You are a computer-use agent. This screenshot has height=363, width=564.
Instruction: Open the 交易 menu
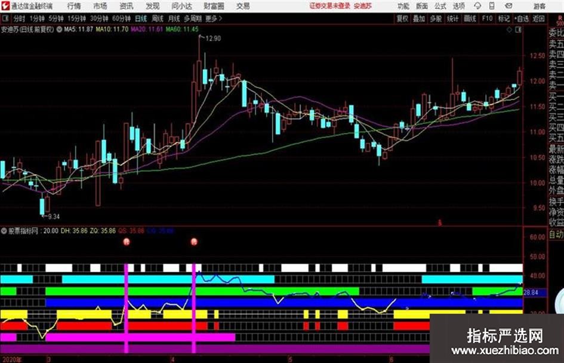pos(243,6)
